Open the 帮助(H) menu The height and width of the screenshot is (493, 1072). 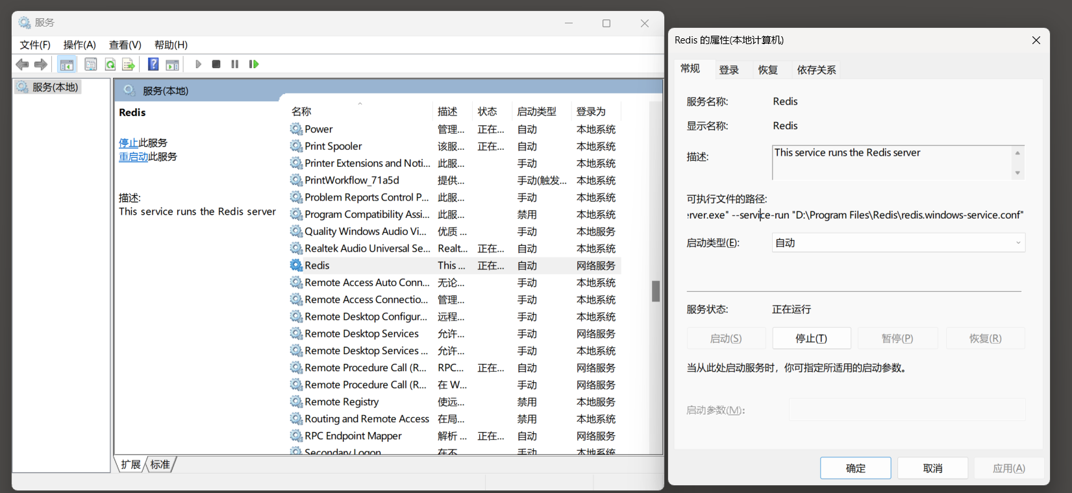point(171,45)
